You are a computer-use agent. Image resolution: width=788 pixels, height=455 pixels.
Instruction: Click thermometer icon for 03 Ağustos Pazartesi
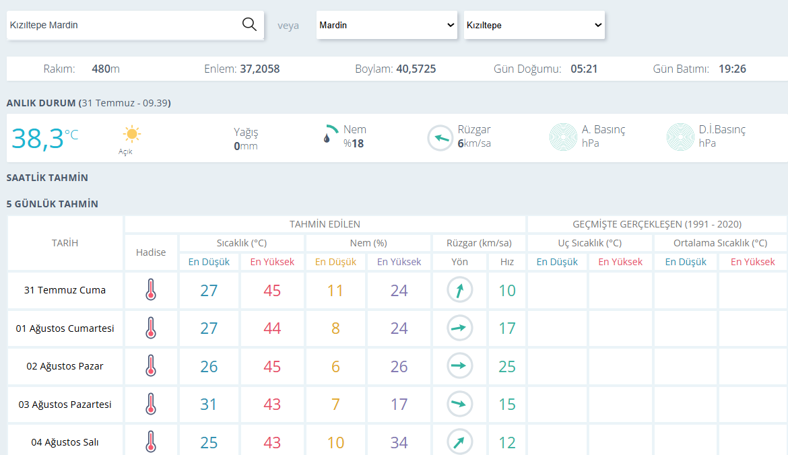click(x=151, y=404)
